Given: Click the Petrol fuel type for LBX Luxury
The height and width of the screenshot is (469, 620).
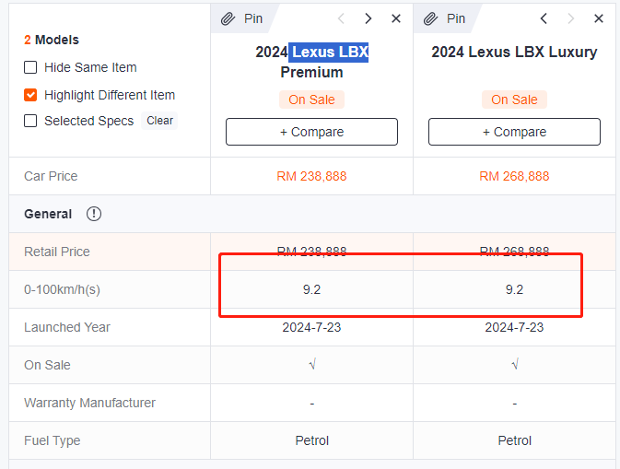Looking at the screenshot, I should (514, 440).
